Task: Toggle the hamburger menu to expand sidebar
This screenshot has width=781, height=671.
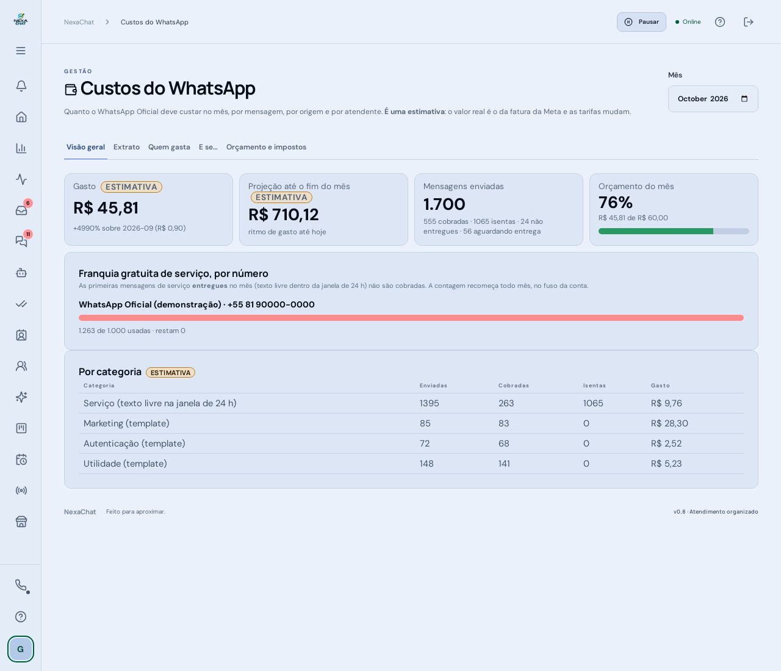Action: coord(21,51)
